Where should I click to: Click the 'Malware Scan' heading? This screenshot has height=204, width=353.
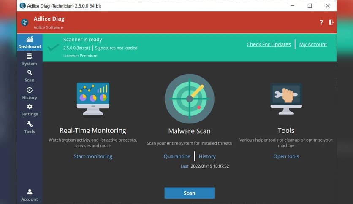point(189,131)
